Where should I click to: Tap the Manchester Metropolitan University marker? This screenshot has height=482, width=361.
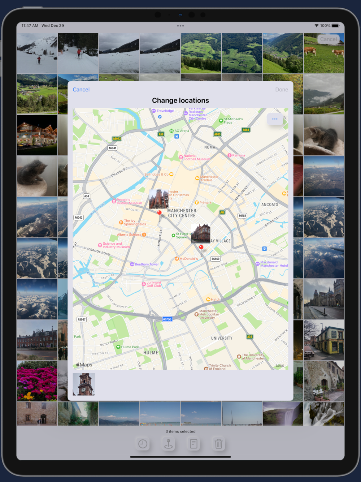[x=196, y=314]
